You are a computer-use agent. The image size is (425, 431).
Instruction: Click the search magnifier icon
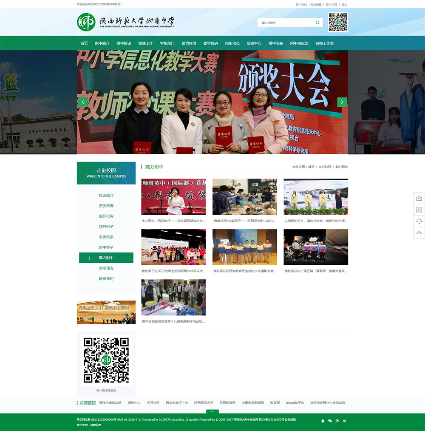pos(317,23)
